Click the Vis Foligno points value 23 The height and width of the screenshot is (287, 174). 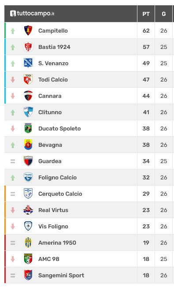tap(146, 226)
